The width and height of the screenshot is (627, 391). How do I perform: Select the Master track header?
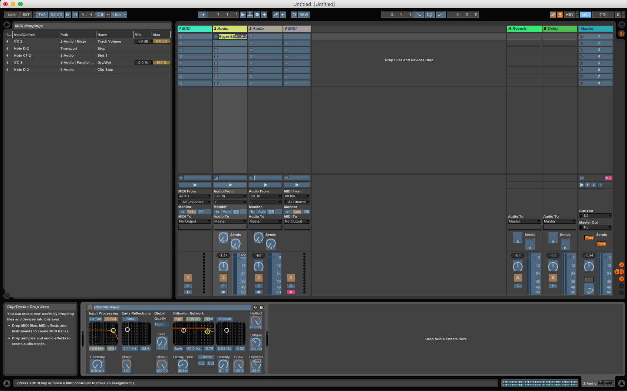[x=595, y=29]
